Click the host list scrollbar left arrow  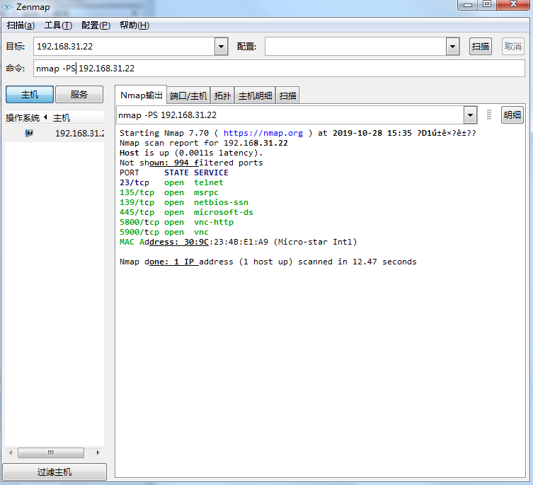tap(11, 452)
